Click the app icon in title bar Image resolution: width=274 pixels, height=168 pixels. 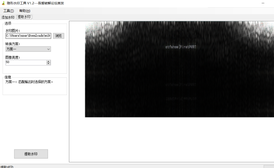3,3
